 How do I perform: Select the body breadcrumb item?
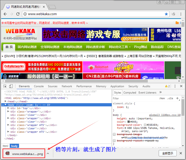coord(14,146)
